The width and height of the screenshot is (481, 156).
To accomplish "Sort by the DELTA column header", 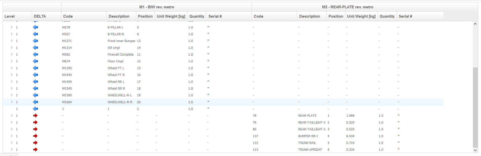I will click(x=47, y=16).
